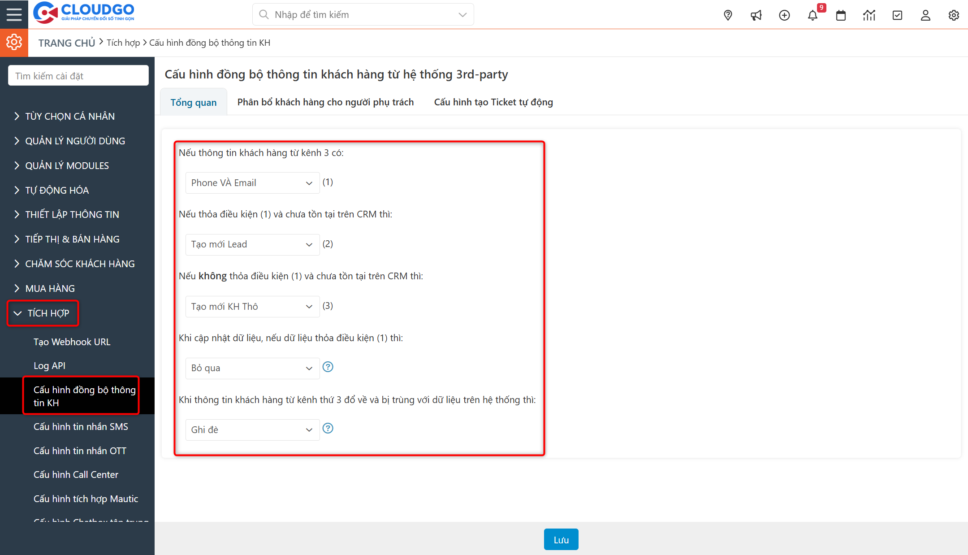
Task: Switch to Phân bổ khách hàng cho người phụ trách tab
Action: pos(325,102)
